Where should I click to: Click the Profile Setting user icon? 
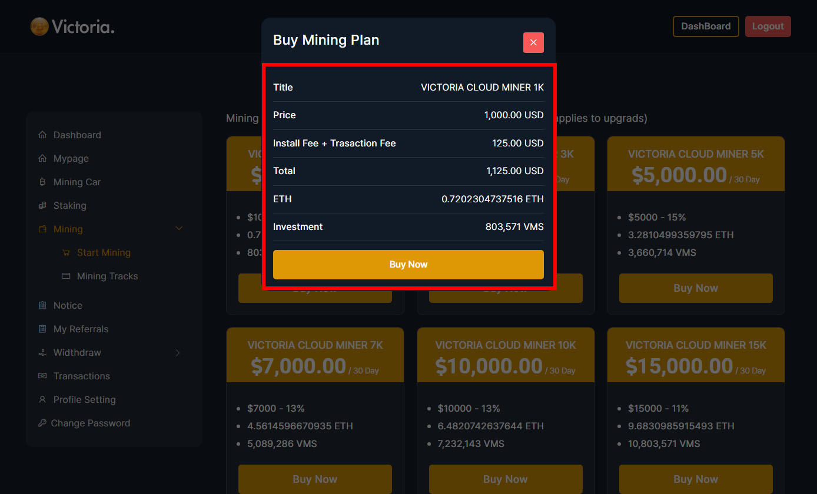(42, 400)
